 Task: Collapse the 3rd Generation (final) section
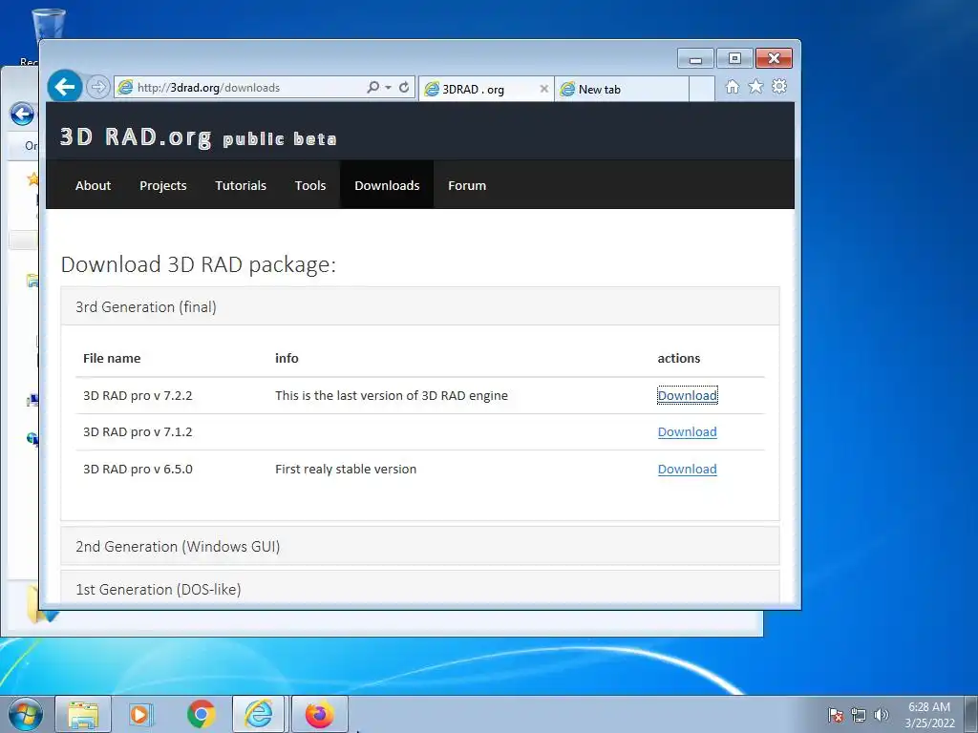tap(420, 306)
